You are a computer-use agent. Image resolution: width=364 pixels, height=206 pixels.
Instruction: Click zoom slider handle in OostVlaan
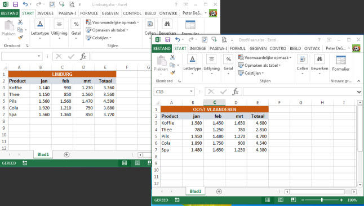pos(322,200)
